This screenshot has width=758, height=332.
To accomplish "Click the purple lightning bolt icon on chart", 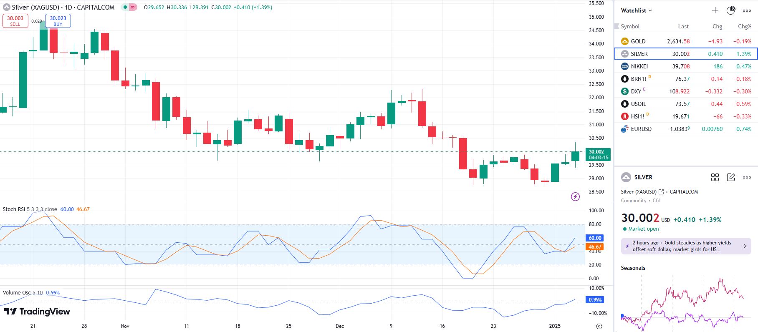I will [575, 196].
